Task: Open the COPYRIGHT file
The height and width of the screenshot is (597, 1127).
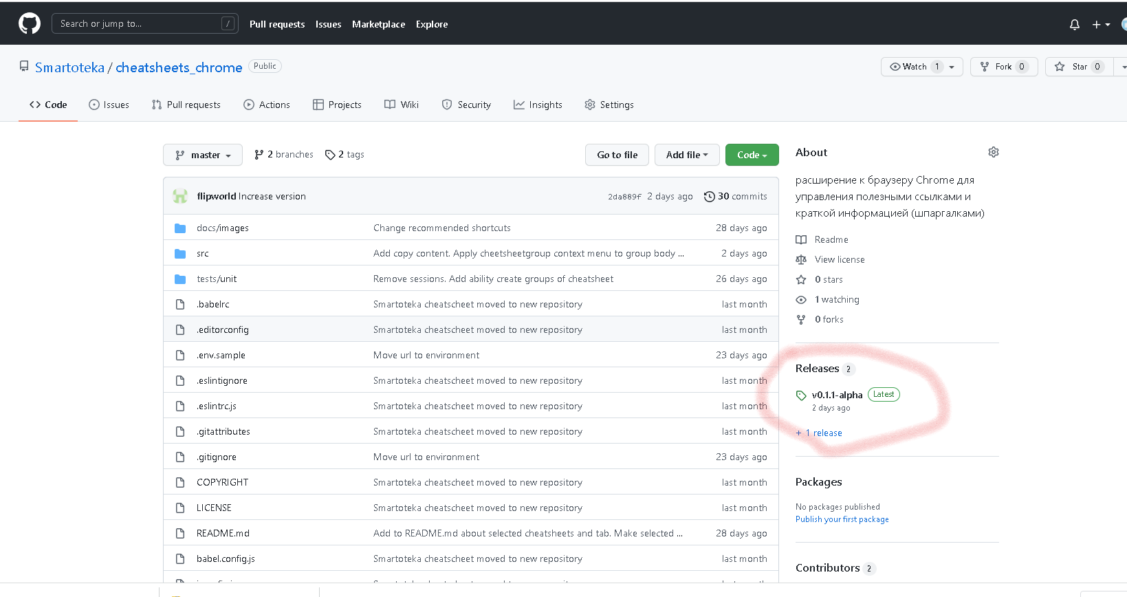Action: (222, 482)
